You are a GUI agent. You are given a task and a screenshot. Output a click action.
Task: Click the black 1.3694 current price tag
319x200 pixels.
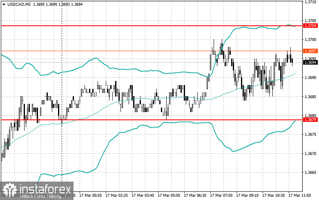(x=310, y=62)
